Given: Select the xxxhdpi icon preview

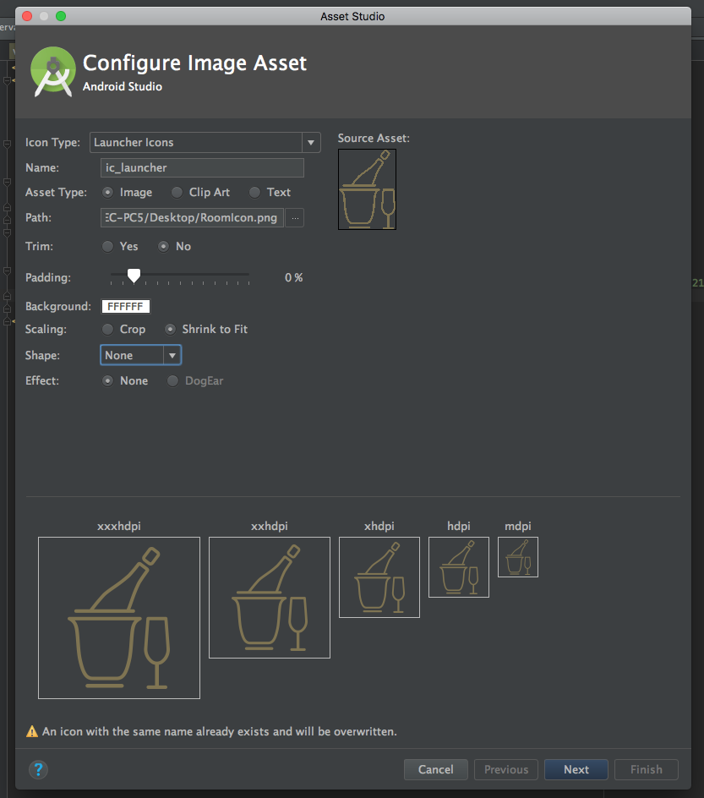Looking at the screenshot, I should 119,618.
